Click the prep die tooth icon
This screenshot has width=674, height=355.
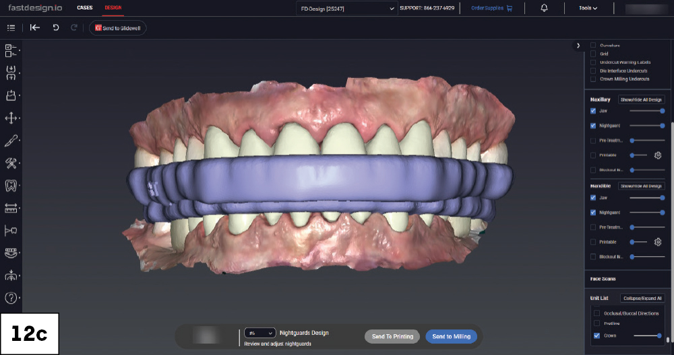tap(11, 95)
